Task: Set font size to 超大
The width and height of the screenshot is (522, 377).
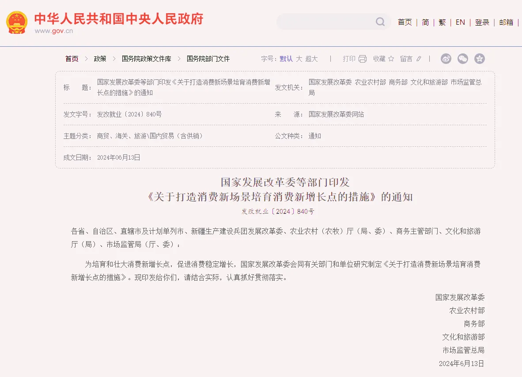Action: tap(311, 59)
